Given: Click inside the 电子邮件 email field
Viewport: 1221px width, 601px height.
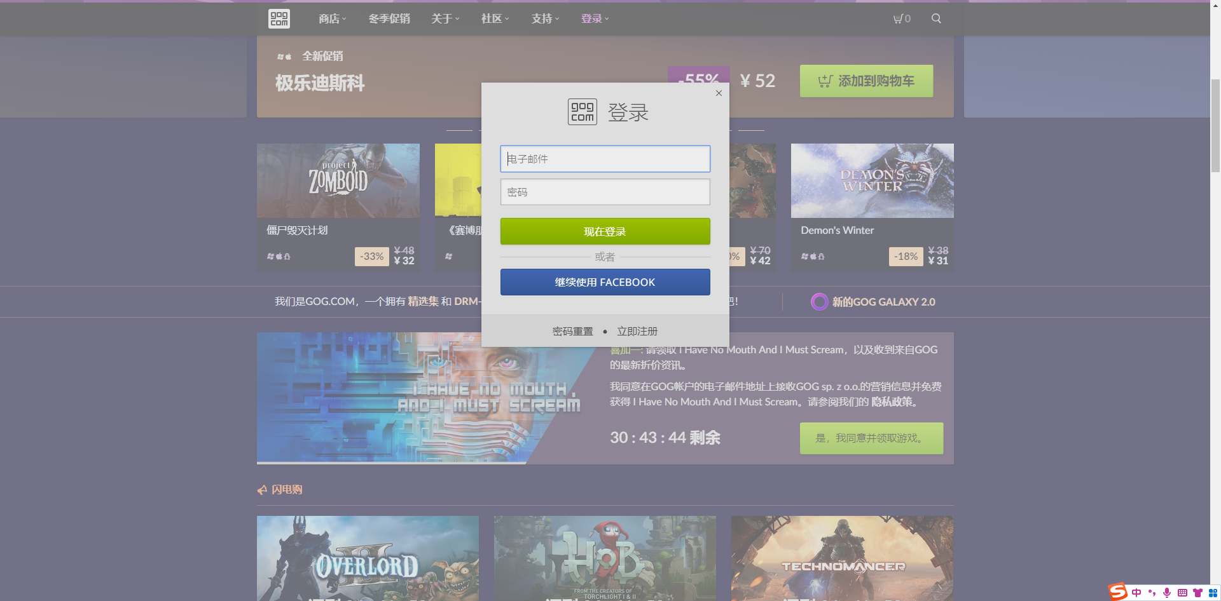Looking at the screenshot, I should [x=605, y=159].
